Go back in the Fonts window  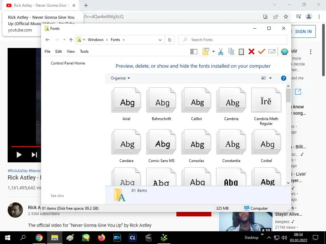tap(47, 40)
